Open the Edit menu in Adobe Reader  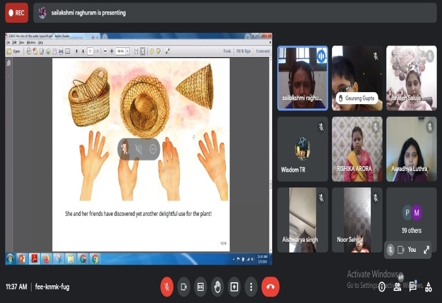(x=15, y=42)
